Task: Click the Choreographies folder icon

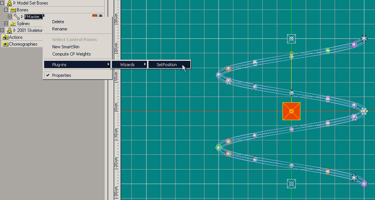Action: 5,44
